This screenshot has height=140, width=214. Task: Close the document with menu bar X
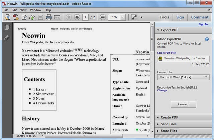coord(209,10)
